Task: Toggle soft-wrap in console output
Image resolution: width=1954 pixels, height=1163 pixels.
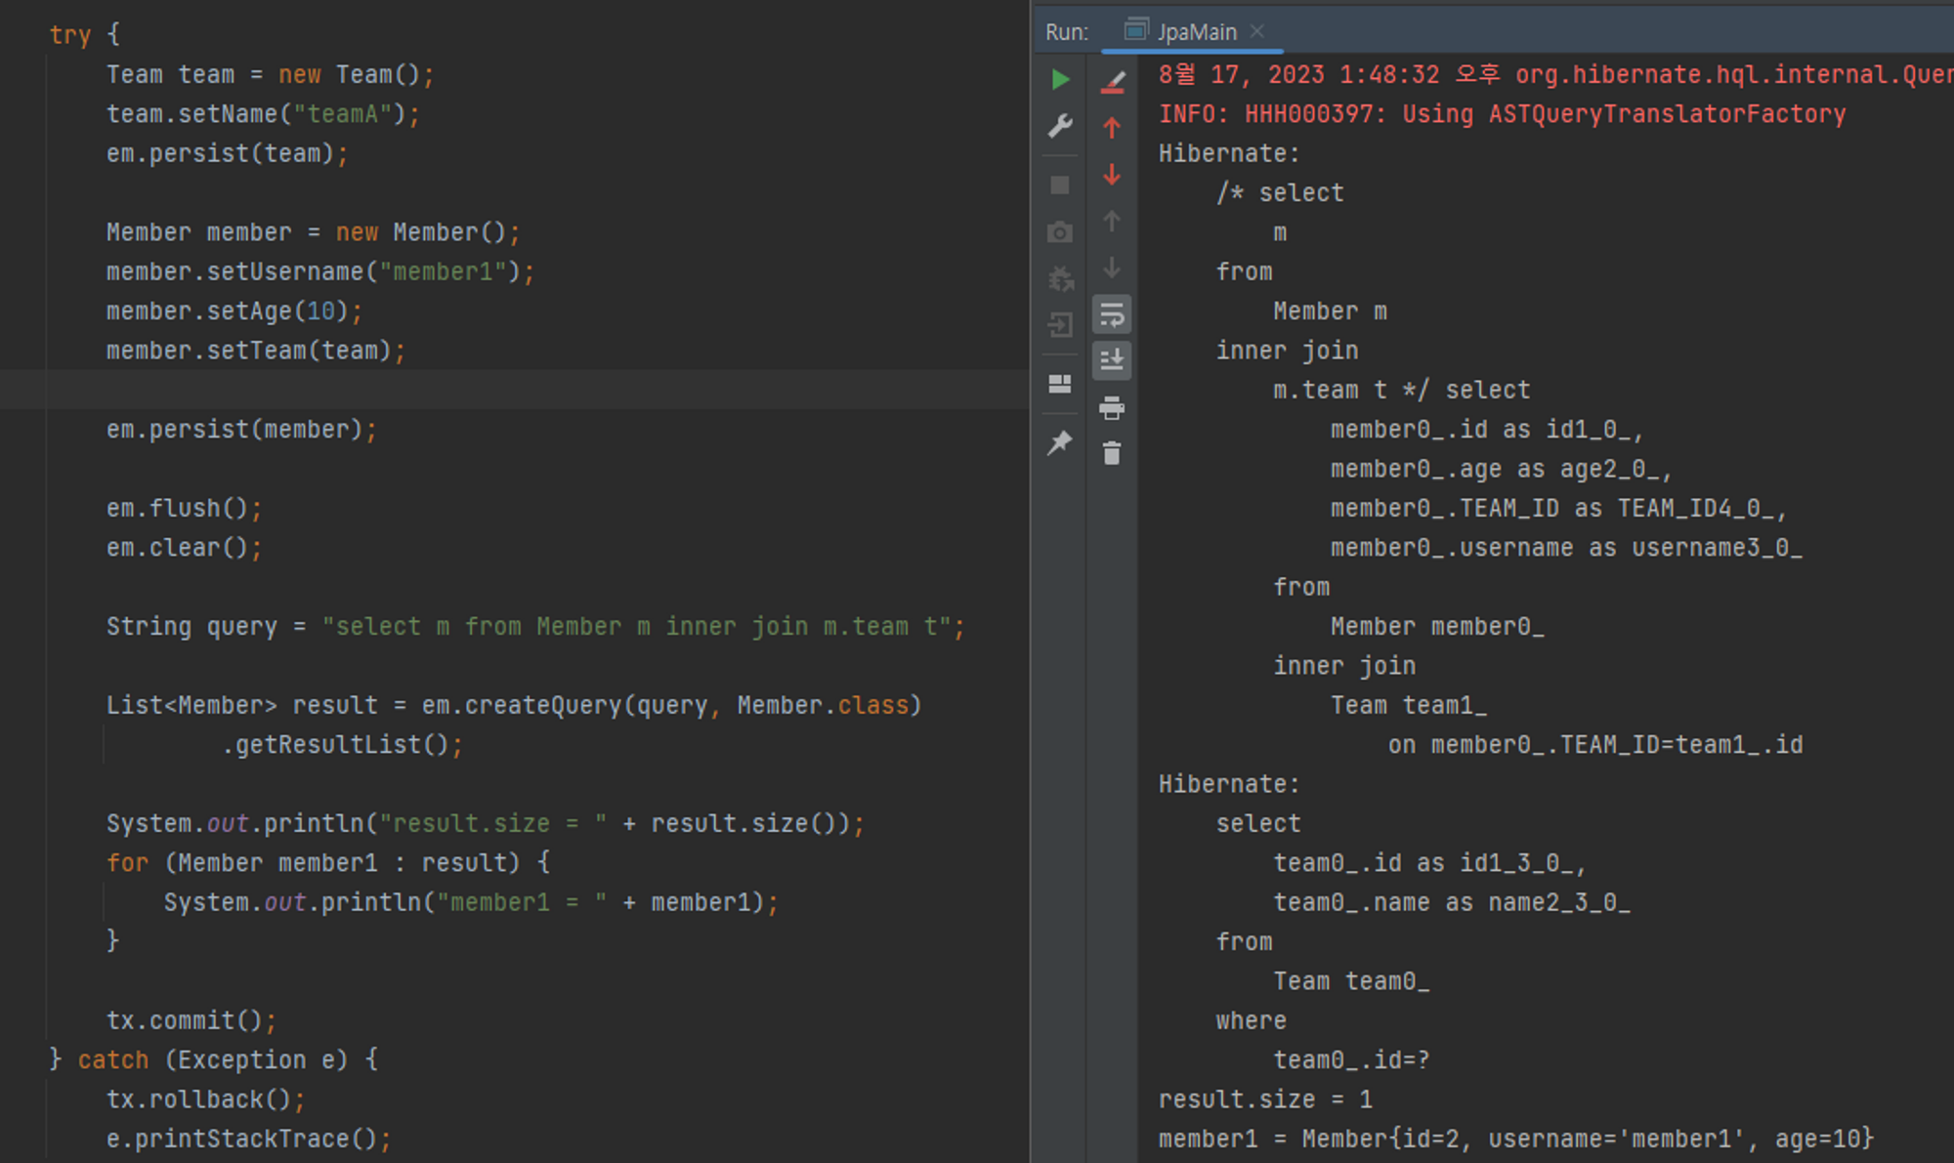Action: pos(1112,314)
